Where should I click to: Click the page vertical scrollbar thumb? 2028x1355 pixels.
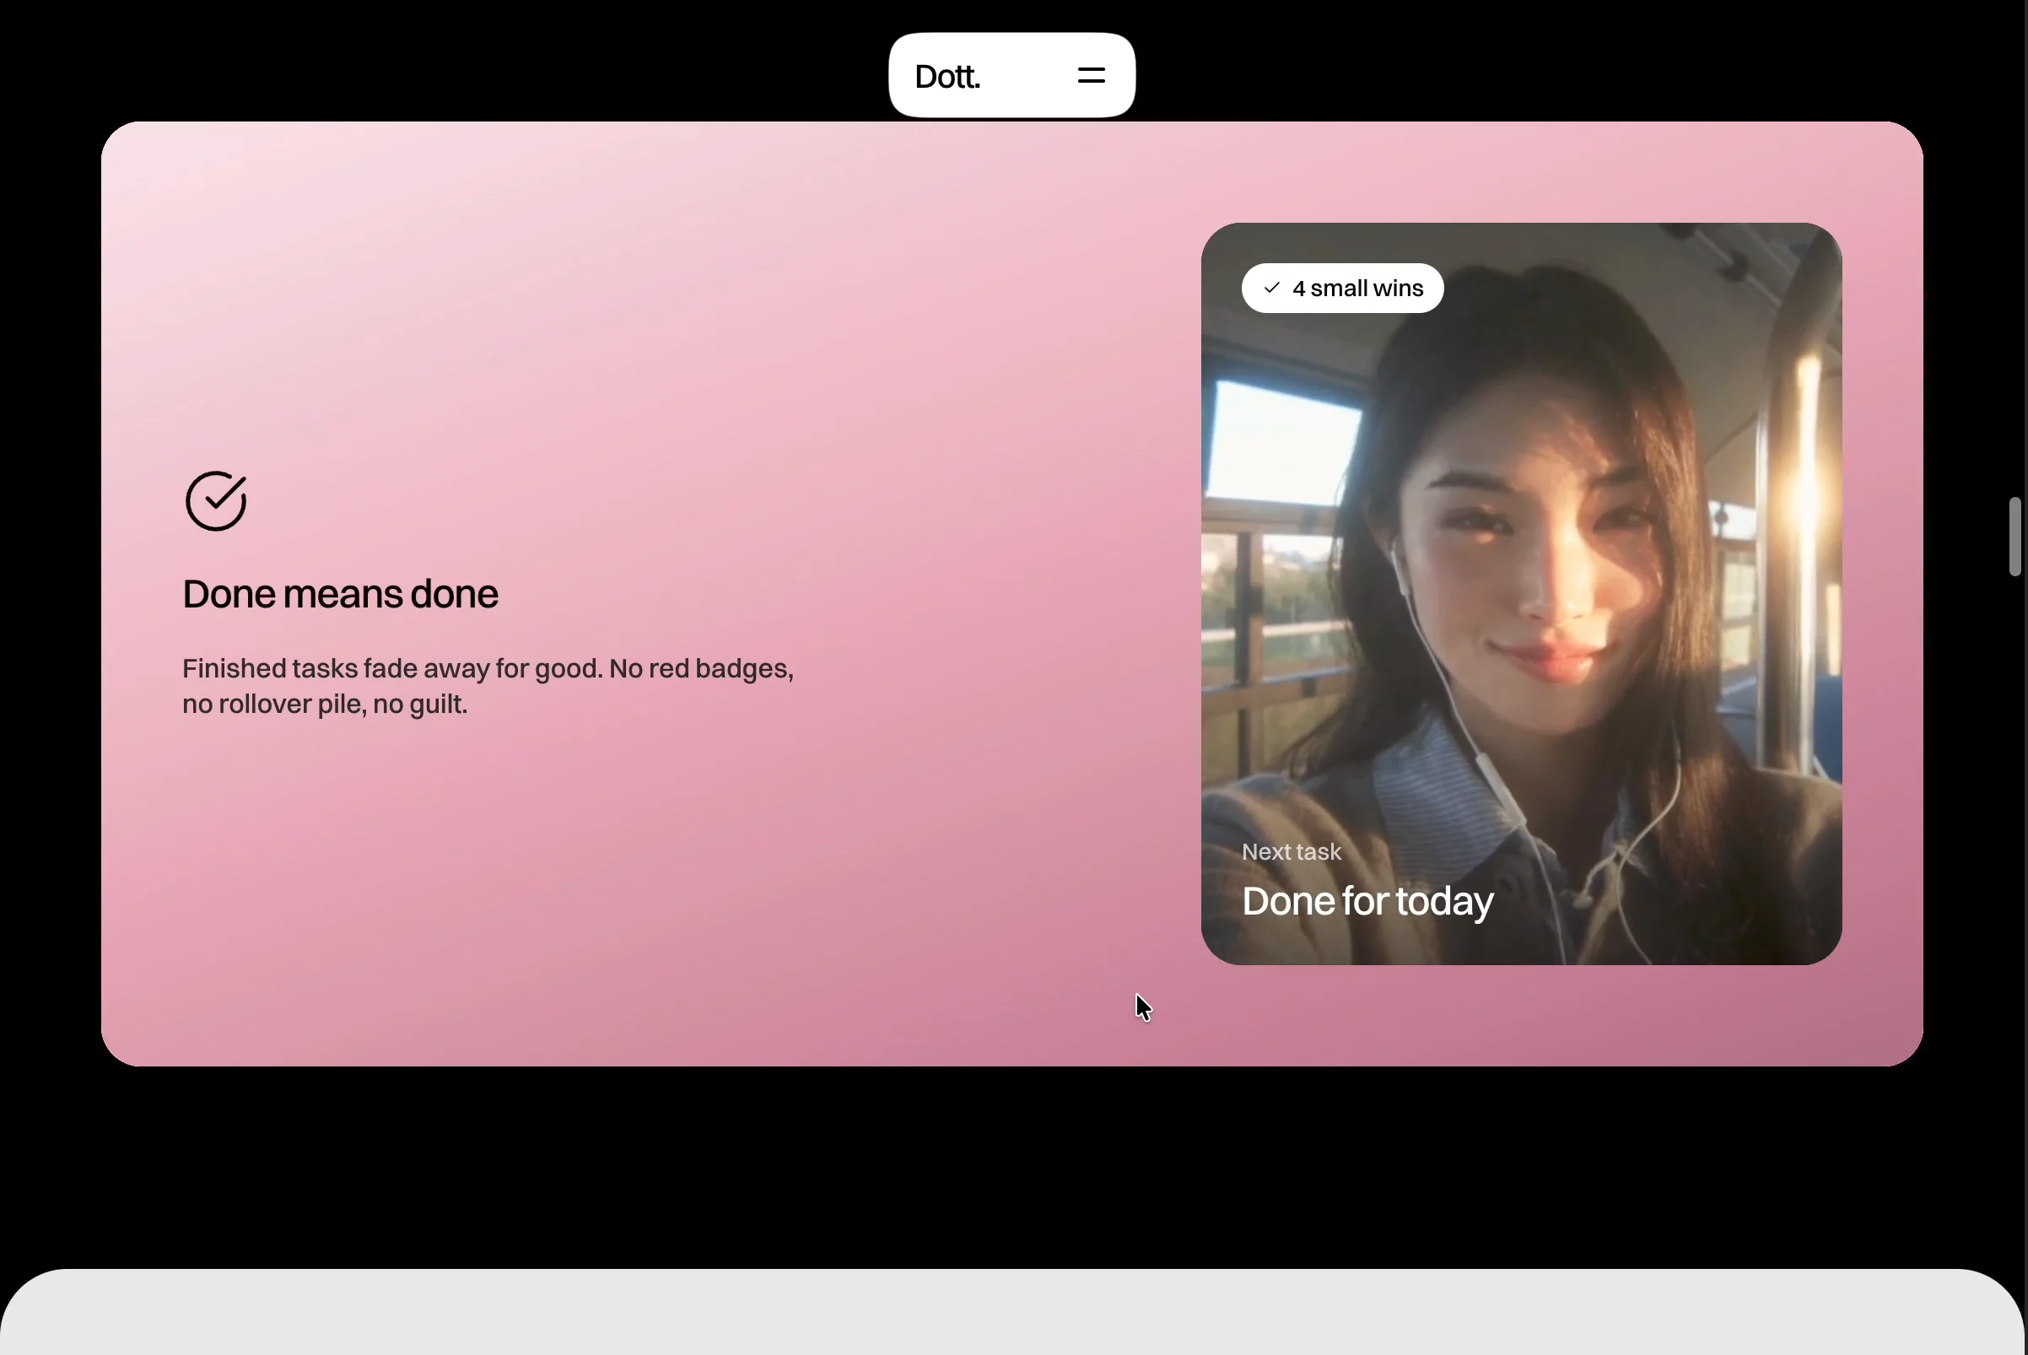coord(2015,536)
